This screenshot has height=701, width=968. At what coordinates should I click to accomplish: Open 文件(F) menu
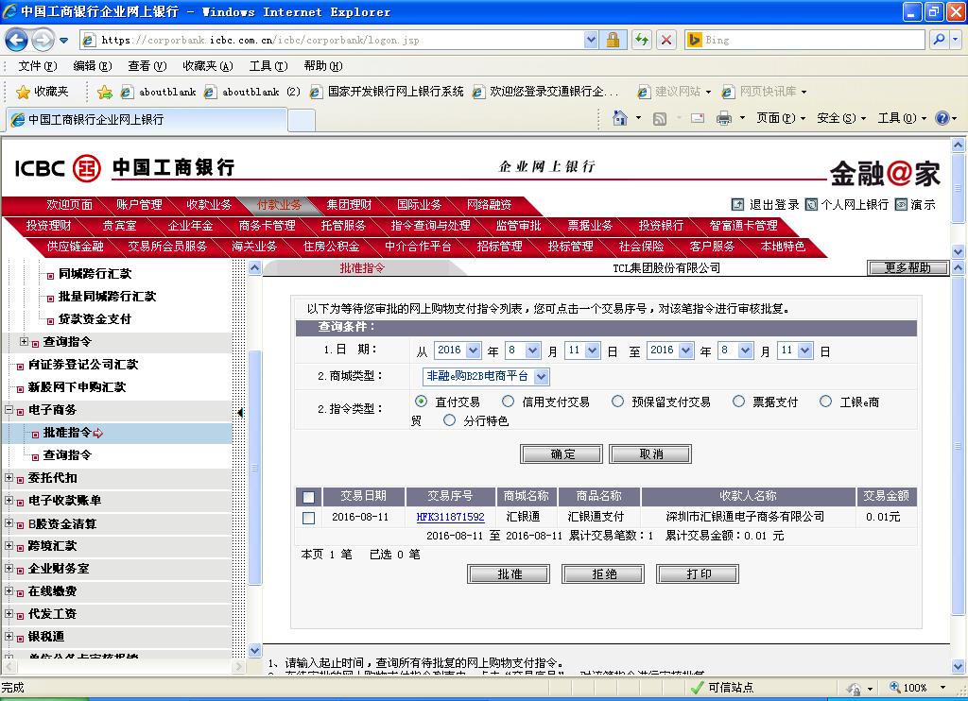coord(37,66)
